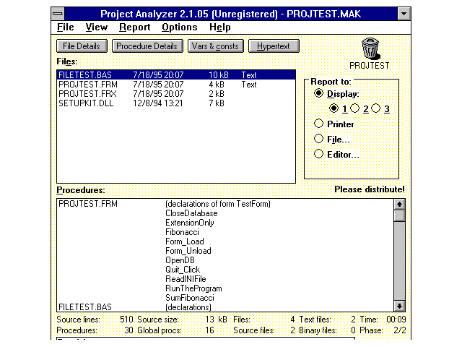Click the File Details button

tap(82, 46)
